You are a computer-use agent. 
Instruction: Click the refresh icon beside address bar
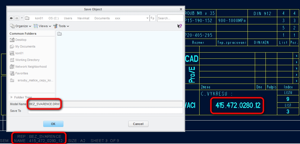click(x=152, y=18)
